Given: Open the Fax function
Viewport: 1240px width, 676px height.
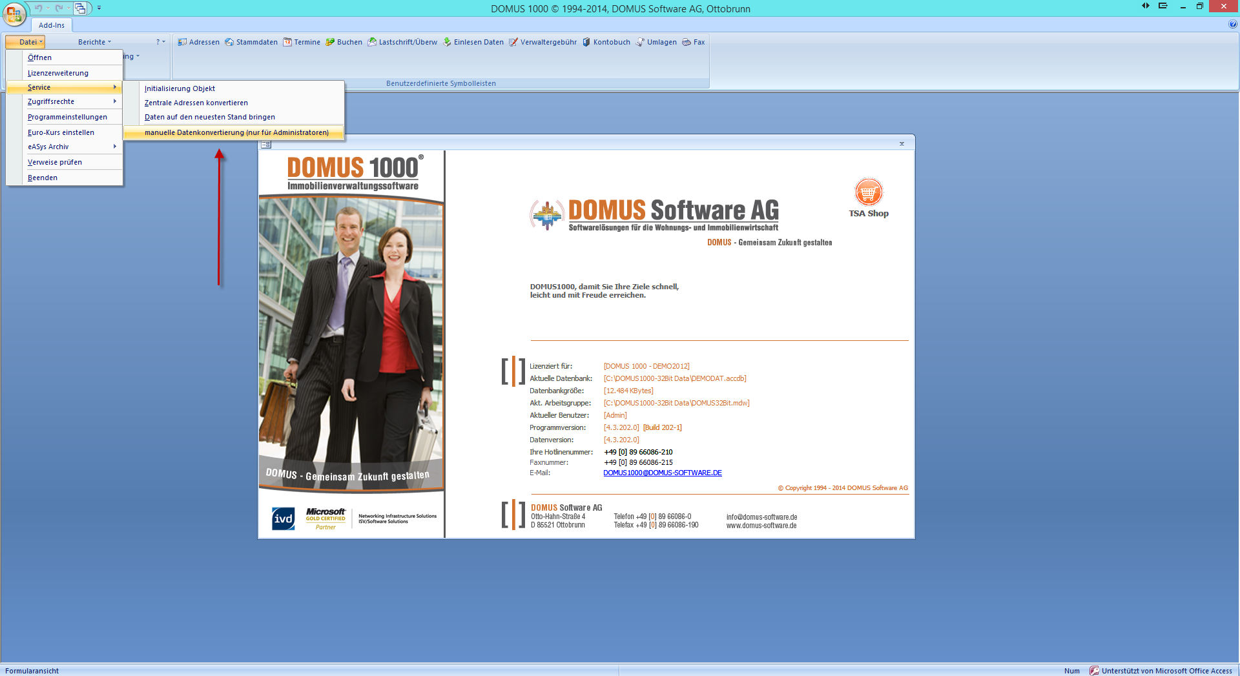Looking at the screenshot, I should click(694, 42).
